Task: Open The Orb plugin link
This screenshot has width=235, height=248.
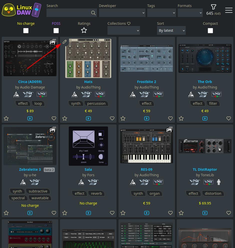Action: point(205,82)
